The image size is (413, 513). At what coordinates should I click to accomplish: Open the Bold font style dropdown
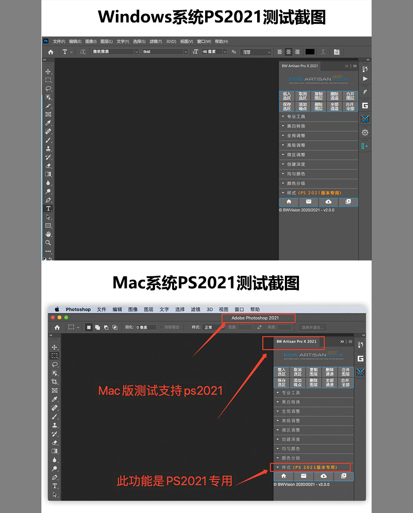coord(165,51)
